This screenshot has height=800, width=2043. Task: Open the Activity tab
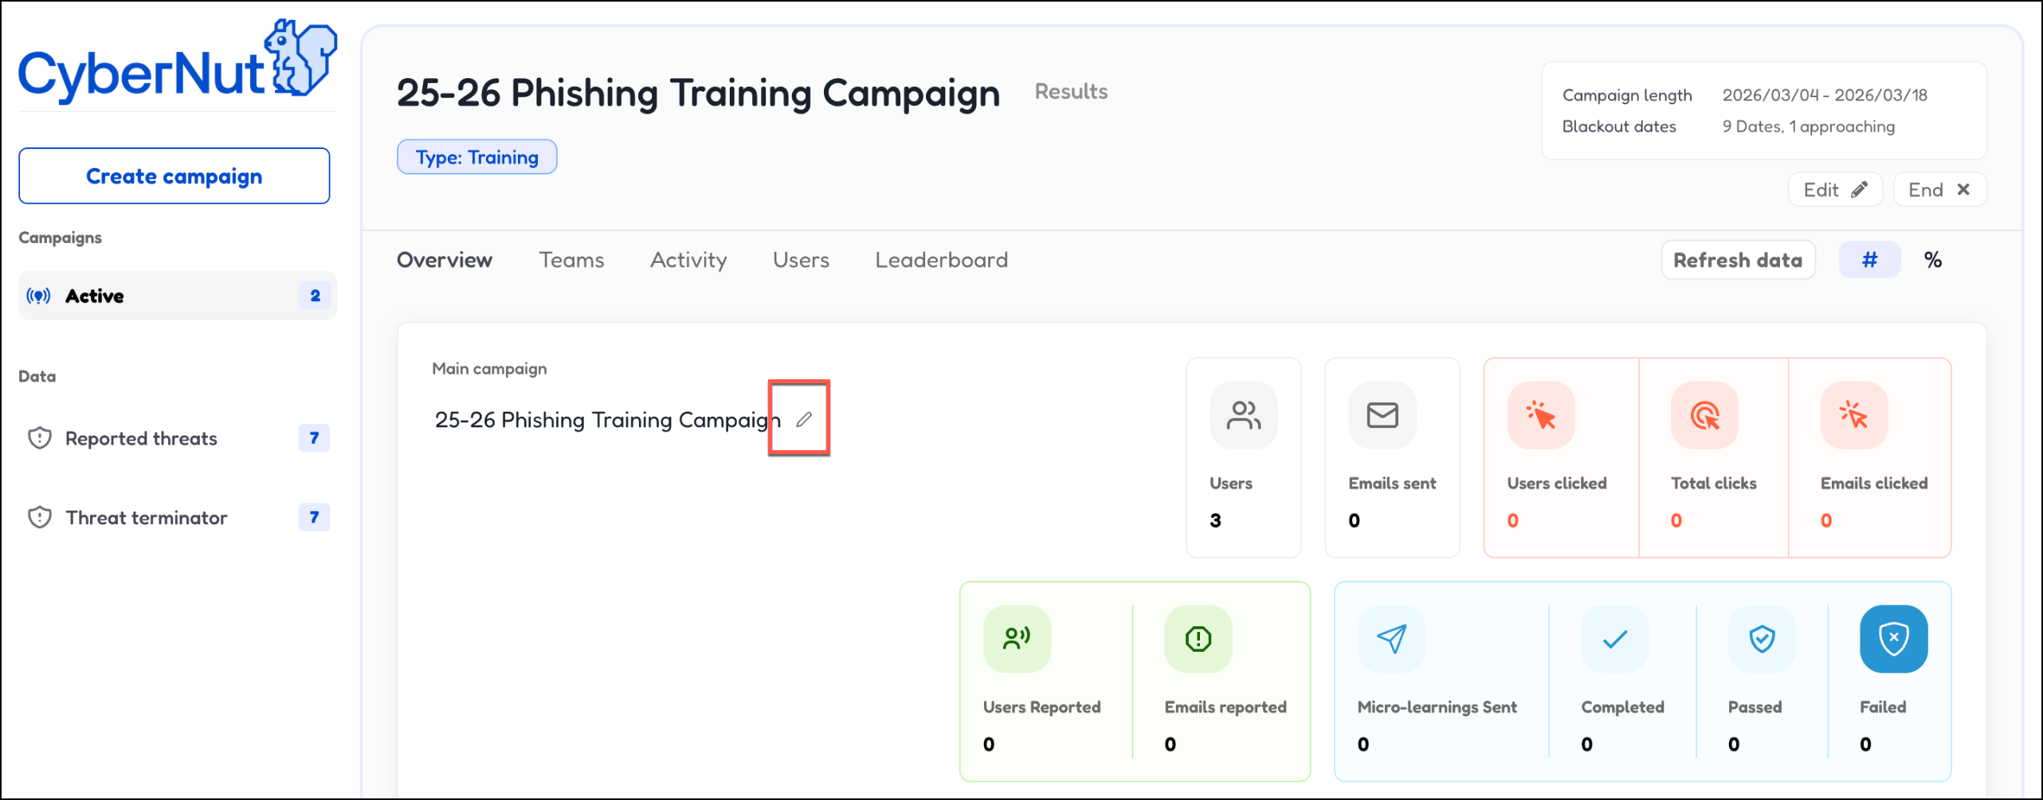click(688, 260)
